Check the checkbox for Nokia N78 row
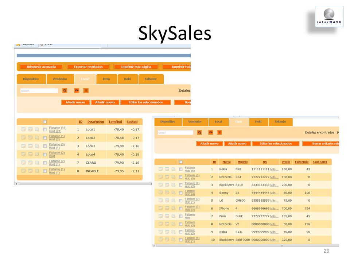Image resolution: width=350 pixels, height=263 pixels. tap(180, 169)
